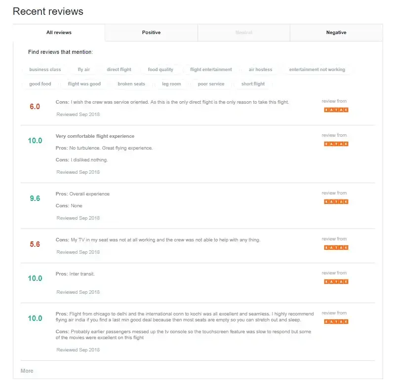Click the "good food" filter chip
The image size is (395, 389).
[x=40, y=84]
